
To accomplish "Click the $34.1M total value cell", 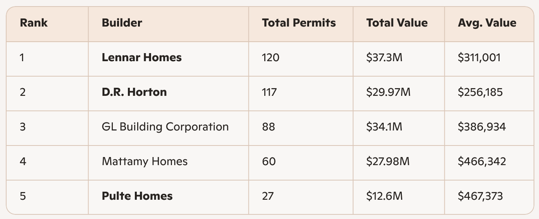I will pos(384,127).
